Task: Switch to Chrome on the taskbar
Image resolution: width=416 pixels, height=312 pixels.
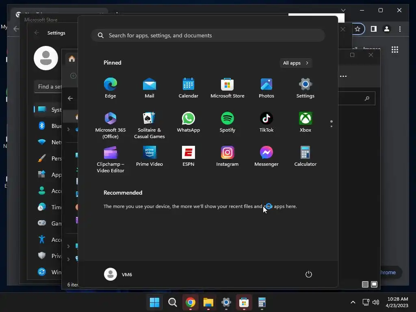Action: 190,302
